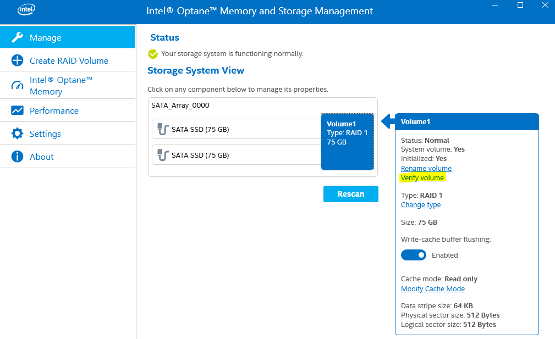Click the gear icon beside Settings
Viewport: 555px width, 339px height.
click(x=18, y=134)
